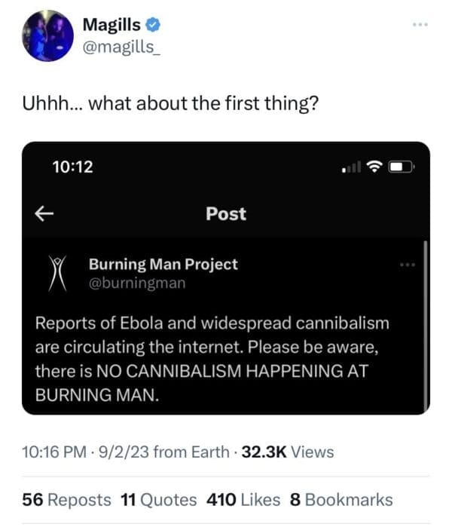452x527 pixels.
Task: Open the @magills_ handle link
Action: [x=121, y=47]
